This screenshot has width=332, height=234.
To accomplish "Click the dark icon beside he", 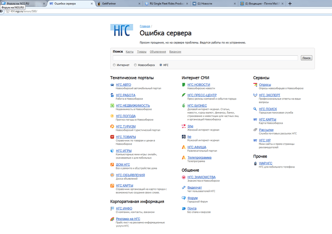I will tap(183, 136).
